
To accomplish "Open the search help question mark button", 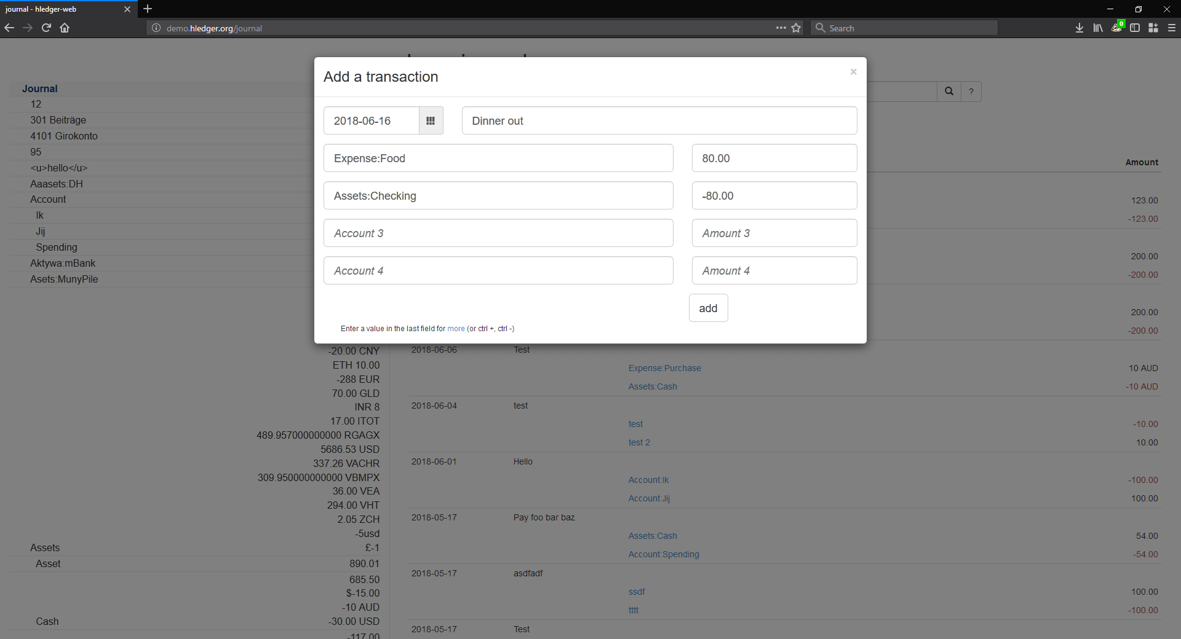I will 971,92.
